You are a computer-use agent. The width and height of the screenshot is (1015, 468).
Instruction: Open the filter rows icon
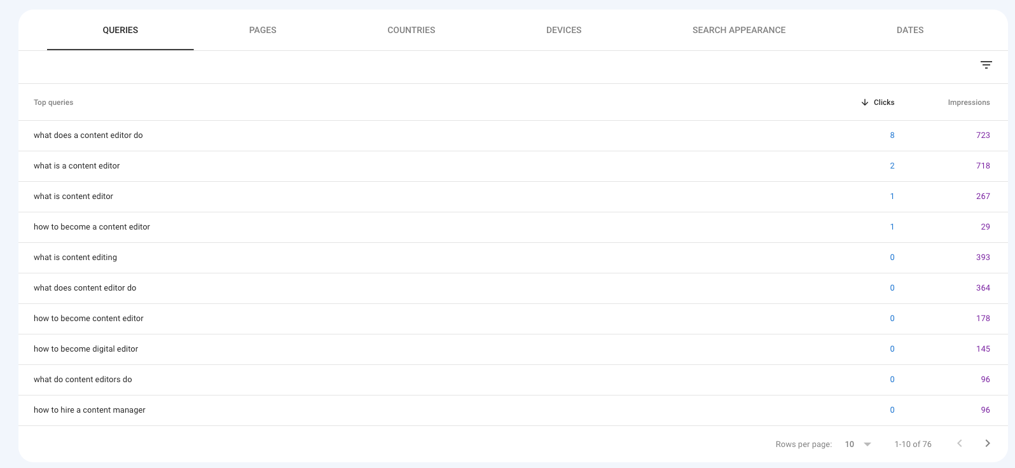[x=986, y=65]
